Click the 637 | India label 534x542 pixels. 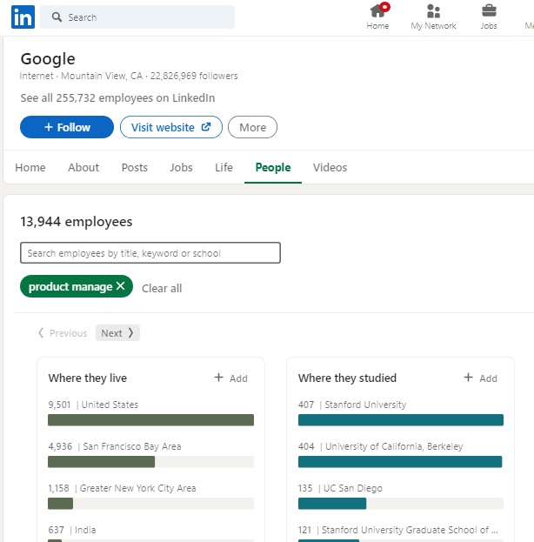coord(72,530)
